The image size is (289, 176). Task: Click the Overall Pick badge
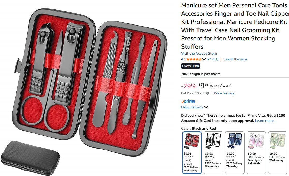(191, 66)
